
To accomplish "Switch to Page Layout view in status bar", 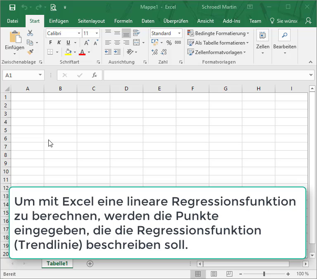I will pyautogui.click(x=214, y=274).
